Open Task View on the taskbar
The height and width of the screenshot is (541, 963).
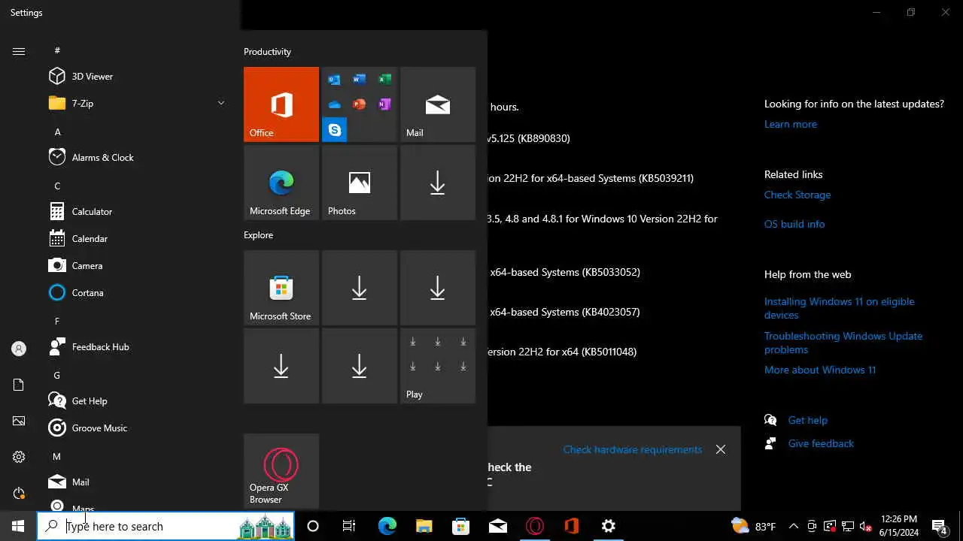pyautogui.click(x=349, y=526)
